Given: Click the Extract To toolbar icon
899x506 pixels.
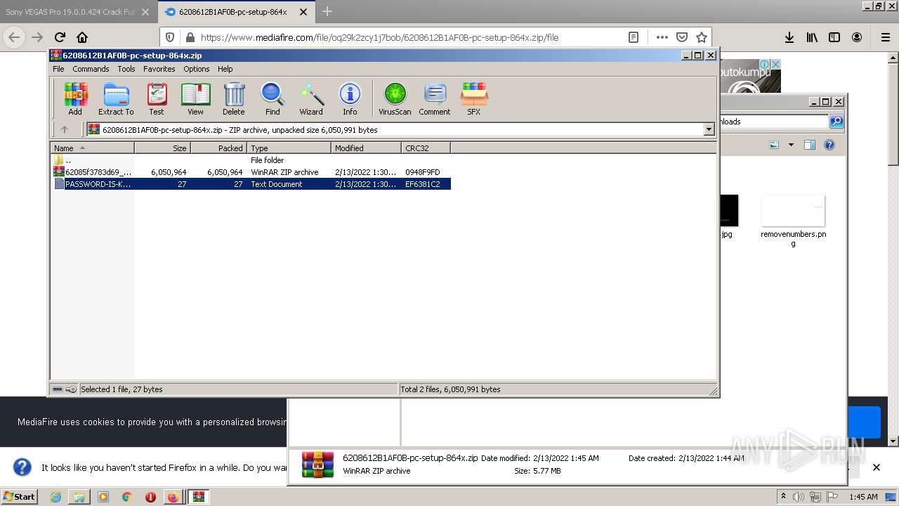Looking at the screenshot, I should pos(116,98).
